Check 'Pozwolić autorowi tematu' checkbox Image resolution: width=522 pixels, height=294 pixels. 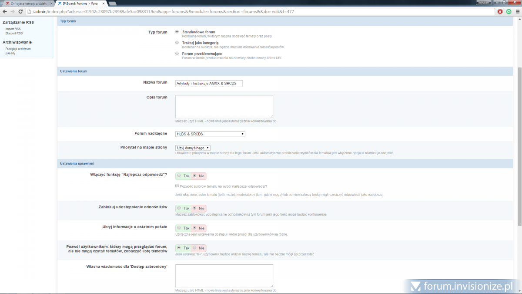point(177,186)
